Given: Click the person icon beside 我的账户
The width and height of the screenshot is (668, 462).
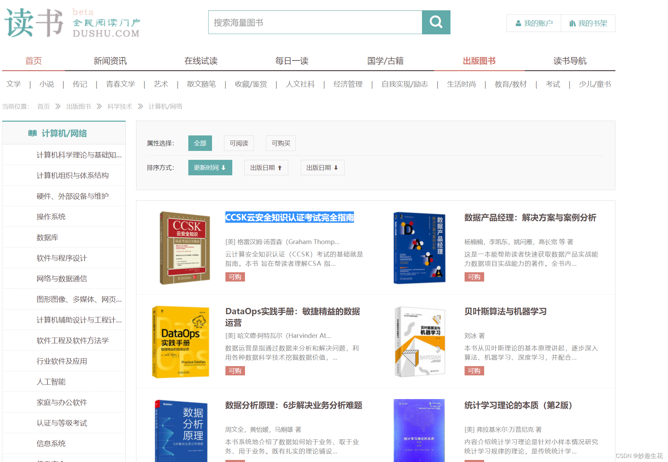Looking at the screenshot, I should [x=518, y=23].
